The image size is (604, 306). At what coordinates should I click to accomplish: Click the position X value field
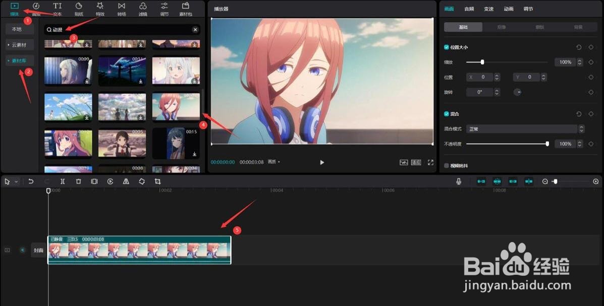(x=480, y=78)
